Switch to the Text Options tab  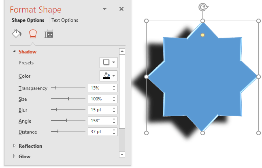pos(65,20)
